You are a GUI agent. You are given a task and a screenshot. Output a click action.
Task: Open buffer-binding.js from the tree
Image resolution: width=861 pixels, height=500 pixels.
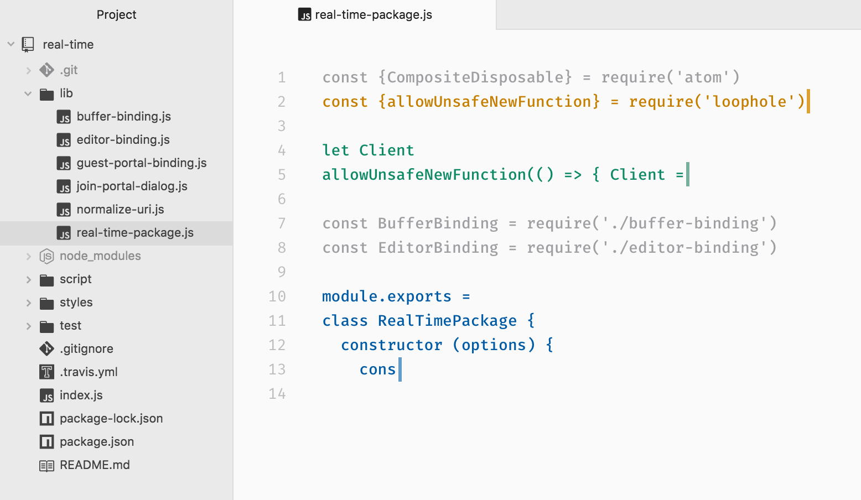[124, 116]
